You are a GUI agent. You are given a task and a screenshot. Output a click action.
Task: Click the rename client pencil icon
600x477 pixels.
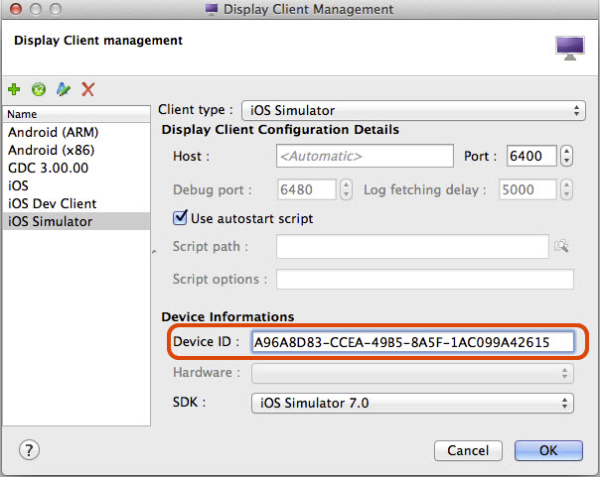tap(64, 89)
